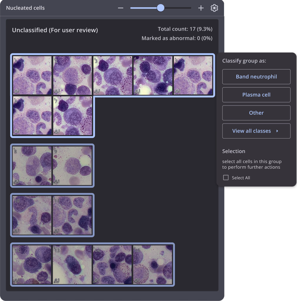This screenshot has height=301, width=297.
Task: Classify group as Band neutrophil
Action: pos(256,77)
